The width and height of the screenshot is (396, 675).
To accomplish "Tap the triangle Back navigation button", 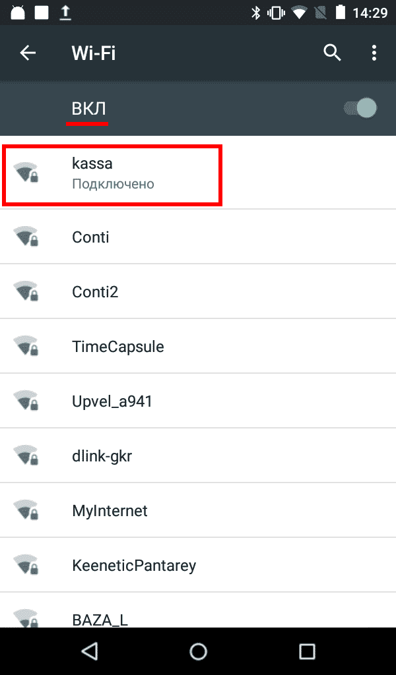I will (x=89, y=651).
